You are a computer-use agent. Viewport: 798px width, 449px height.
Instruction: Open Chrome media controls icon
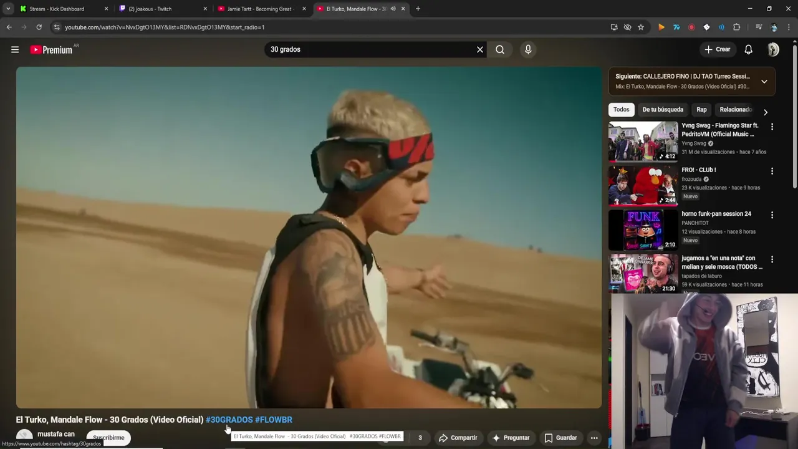[x=759, y=27]
